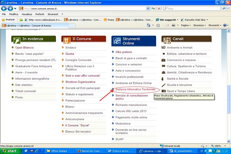This screenshot has height=154, width=231.
Task: Open Pagamento multe online link
Action: tap(131, 117)
